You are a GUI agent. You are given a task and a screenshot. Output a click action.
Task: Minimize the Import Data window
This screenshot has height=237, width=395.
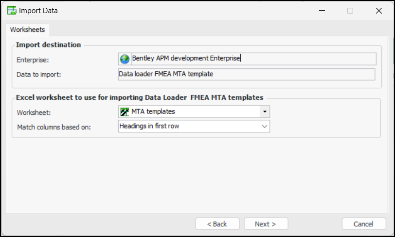(322, 10)
